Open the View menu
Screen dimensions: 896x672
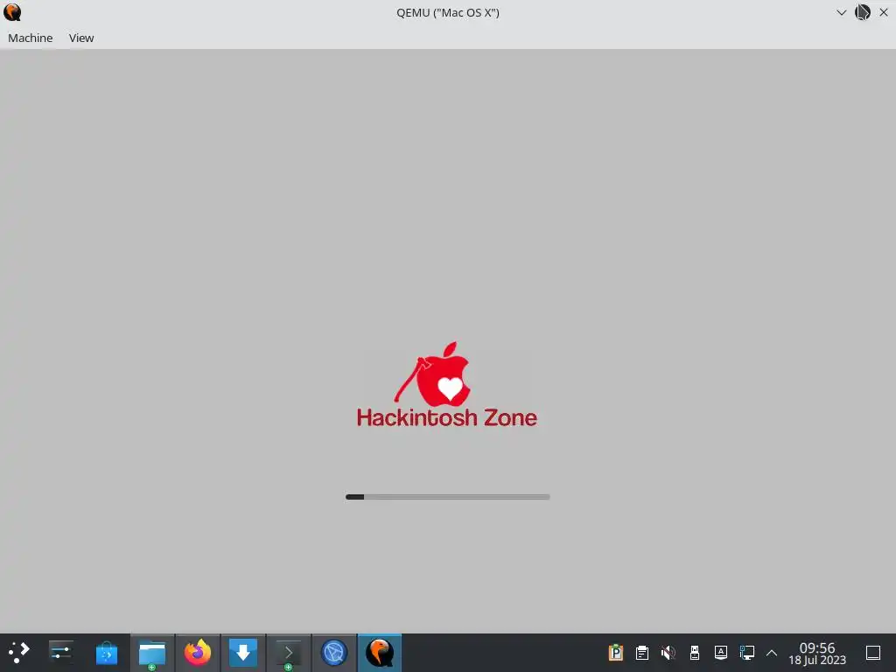tap(81, 38)
